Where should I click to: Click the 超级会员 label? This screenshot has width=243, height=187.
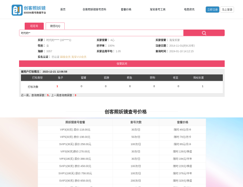point(65,57)
